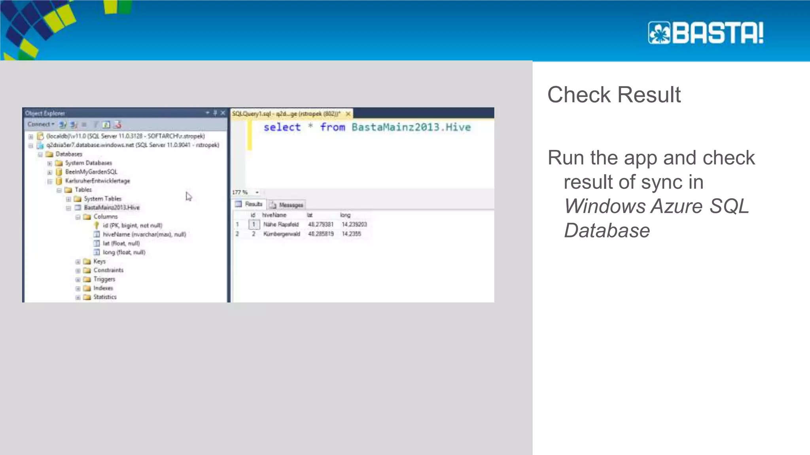Viewport: 810px width, 455px height.
Task: Click the Indexes folder icon
Action: (x=87, y=288)
